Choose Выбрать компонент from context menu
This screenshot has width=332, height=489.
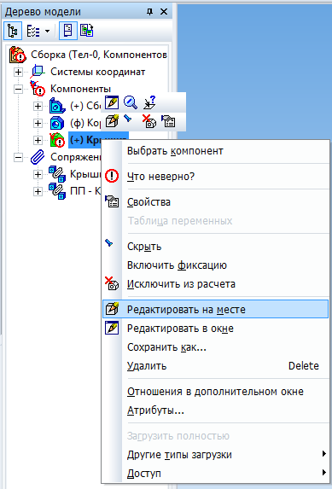click(216, 151)
